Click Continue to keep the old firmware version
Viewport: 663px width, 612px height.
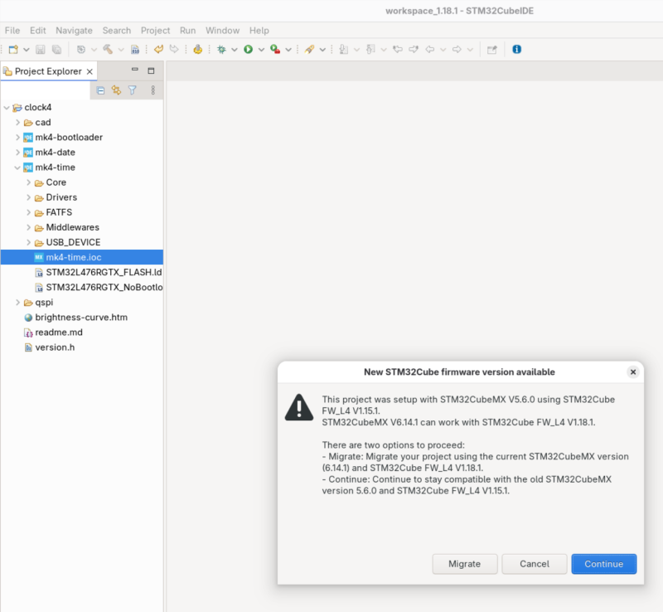[x=604, y=564]
